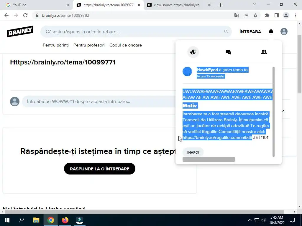
Task: Click the #BT1101 tag text
Action: click(x=261, y=137)
